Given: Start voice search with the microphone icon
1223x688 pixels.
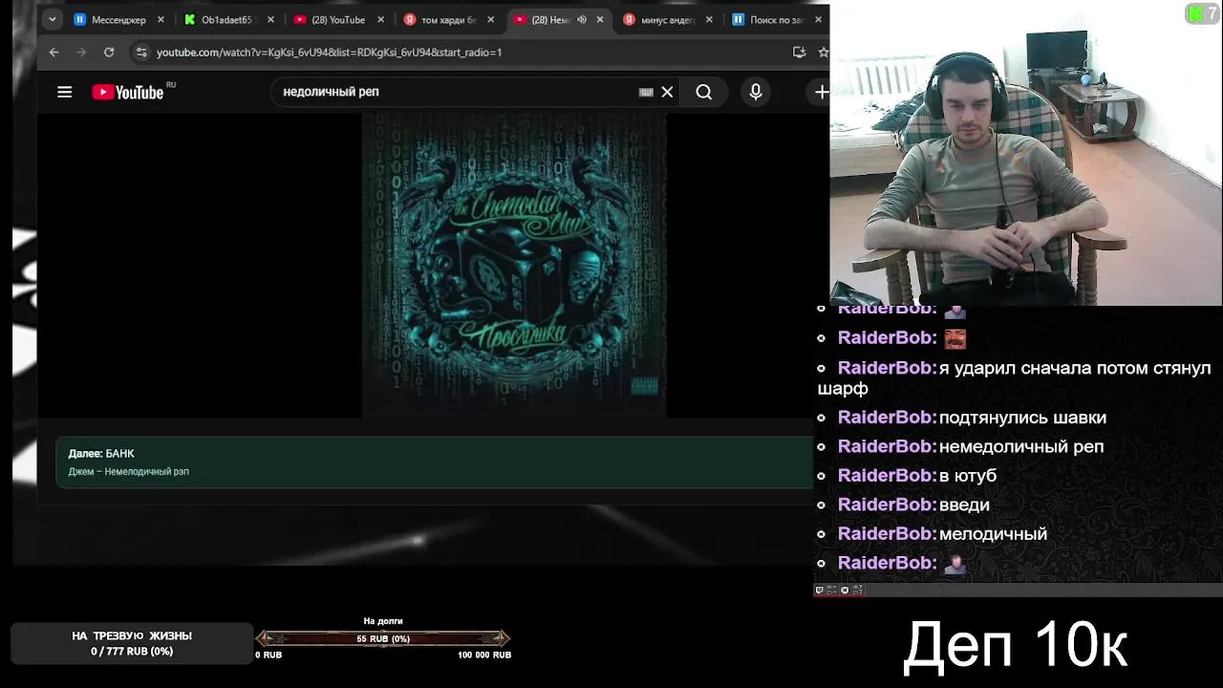Looking at the screenshot, I should [x=756, y=92].
